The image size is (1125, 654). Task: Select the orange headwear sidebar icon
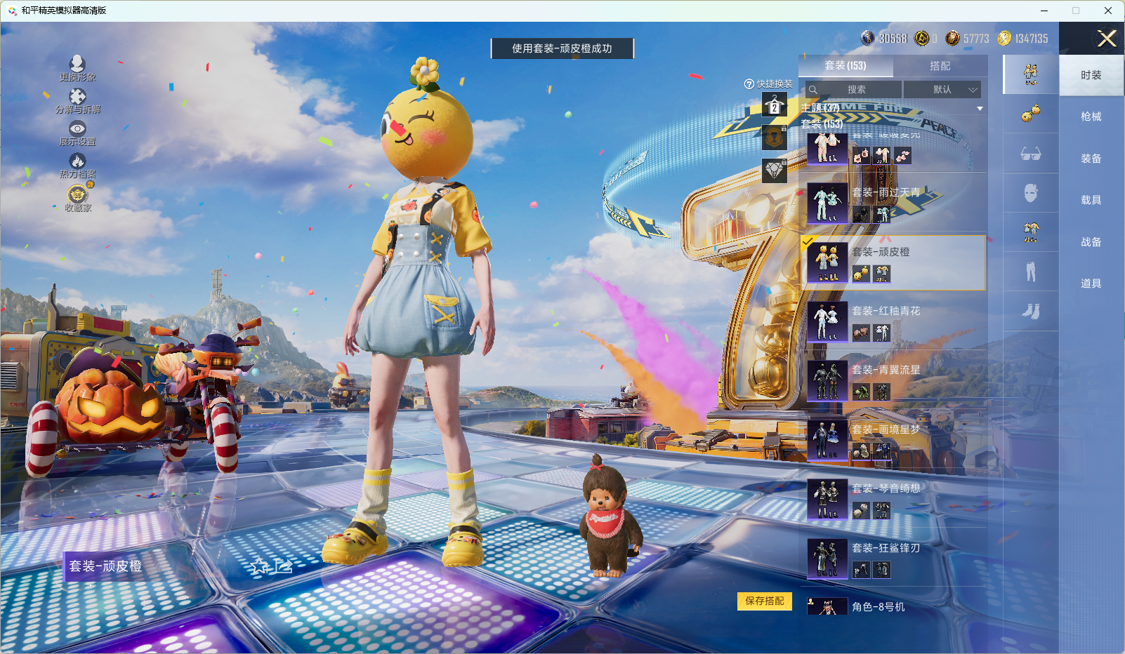click(1031, 114)
